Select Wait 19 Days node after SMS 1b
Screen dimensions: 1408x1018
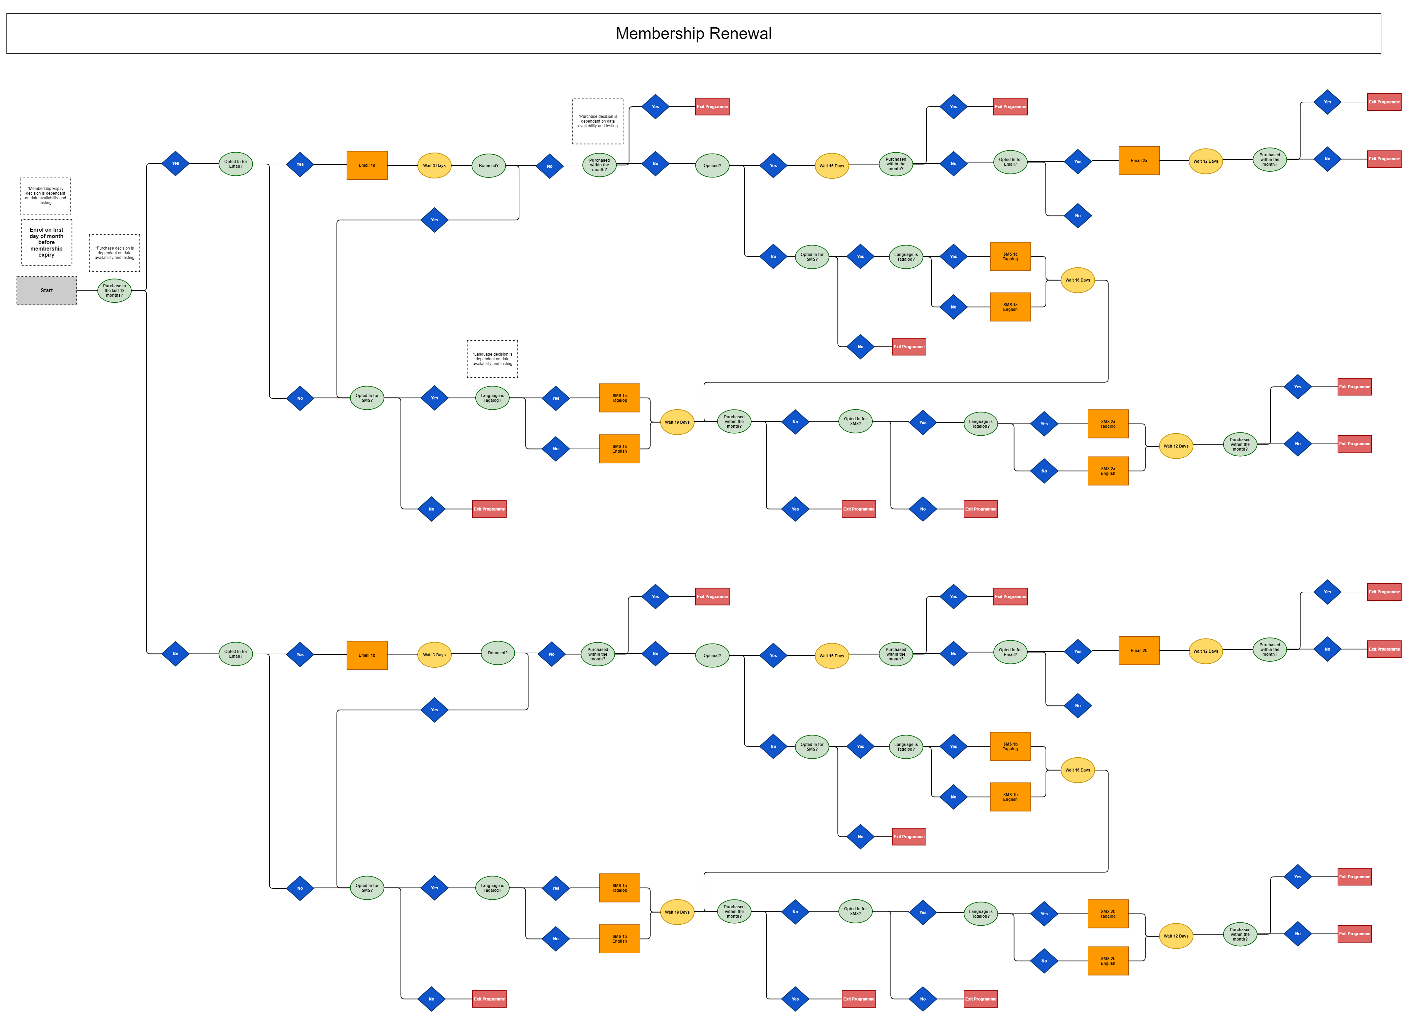tap(677, 912)
